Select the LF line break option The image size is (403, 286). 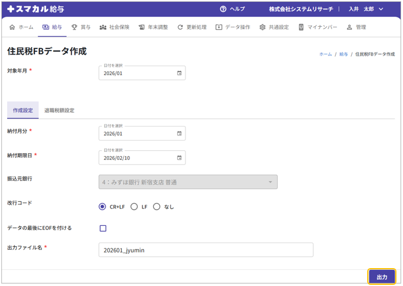(x=134, y=207)
